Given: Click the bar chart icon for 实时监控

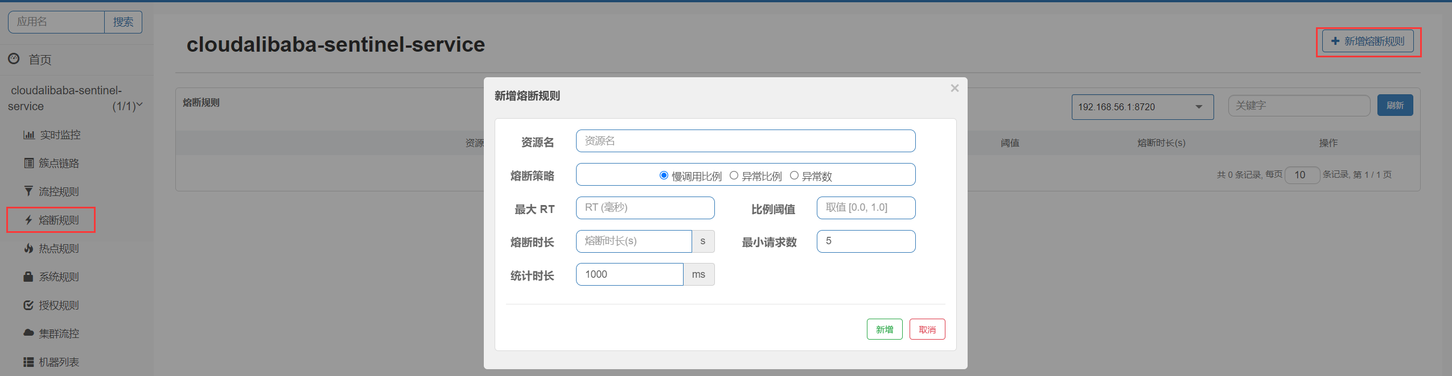Looking at the screenshot, I should pos(28,135).
